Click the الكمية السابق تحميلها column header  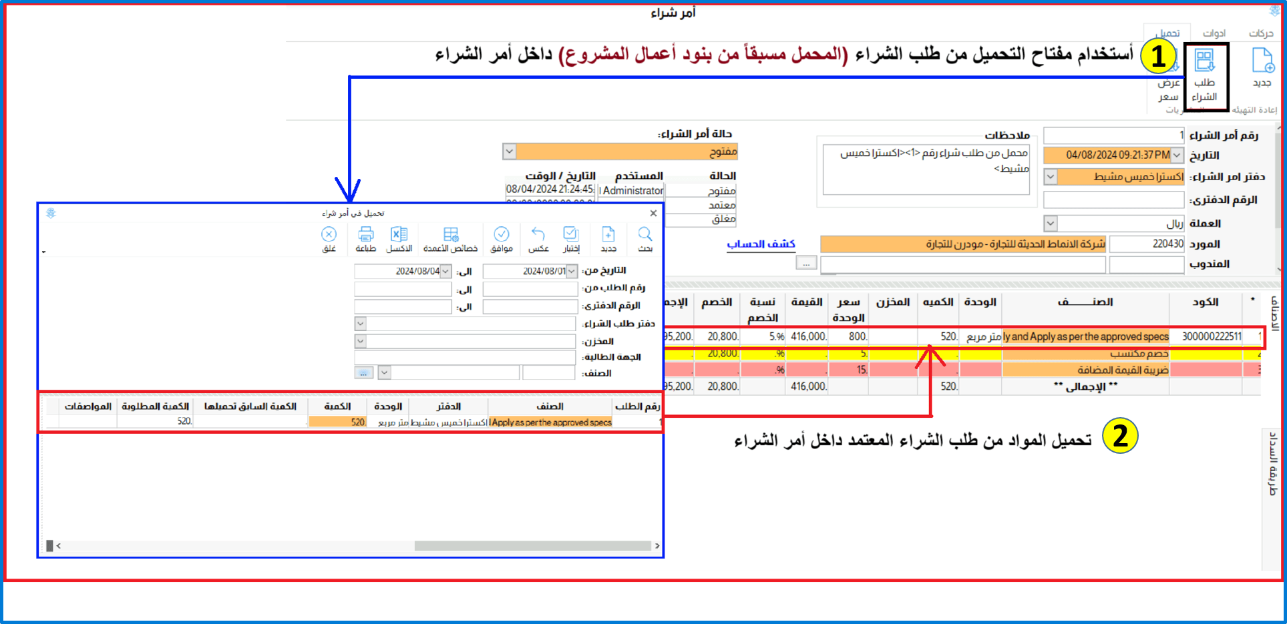coord(250,406)
